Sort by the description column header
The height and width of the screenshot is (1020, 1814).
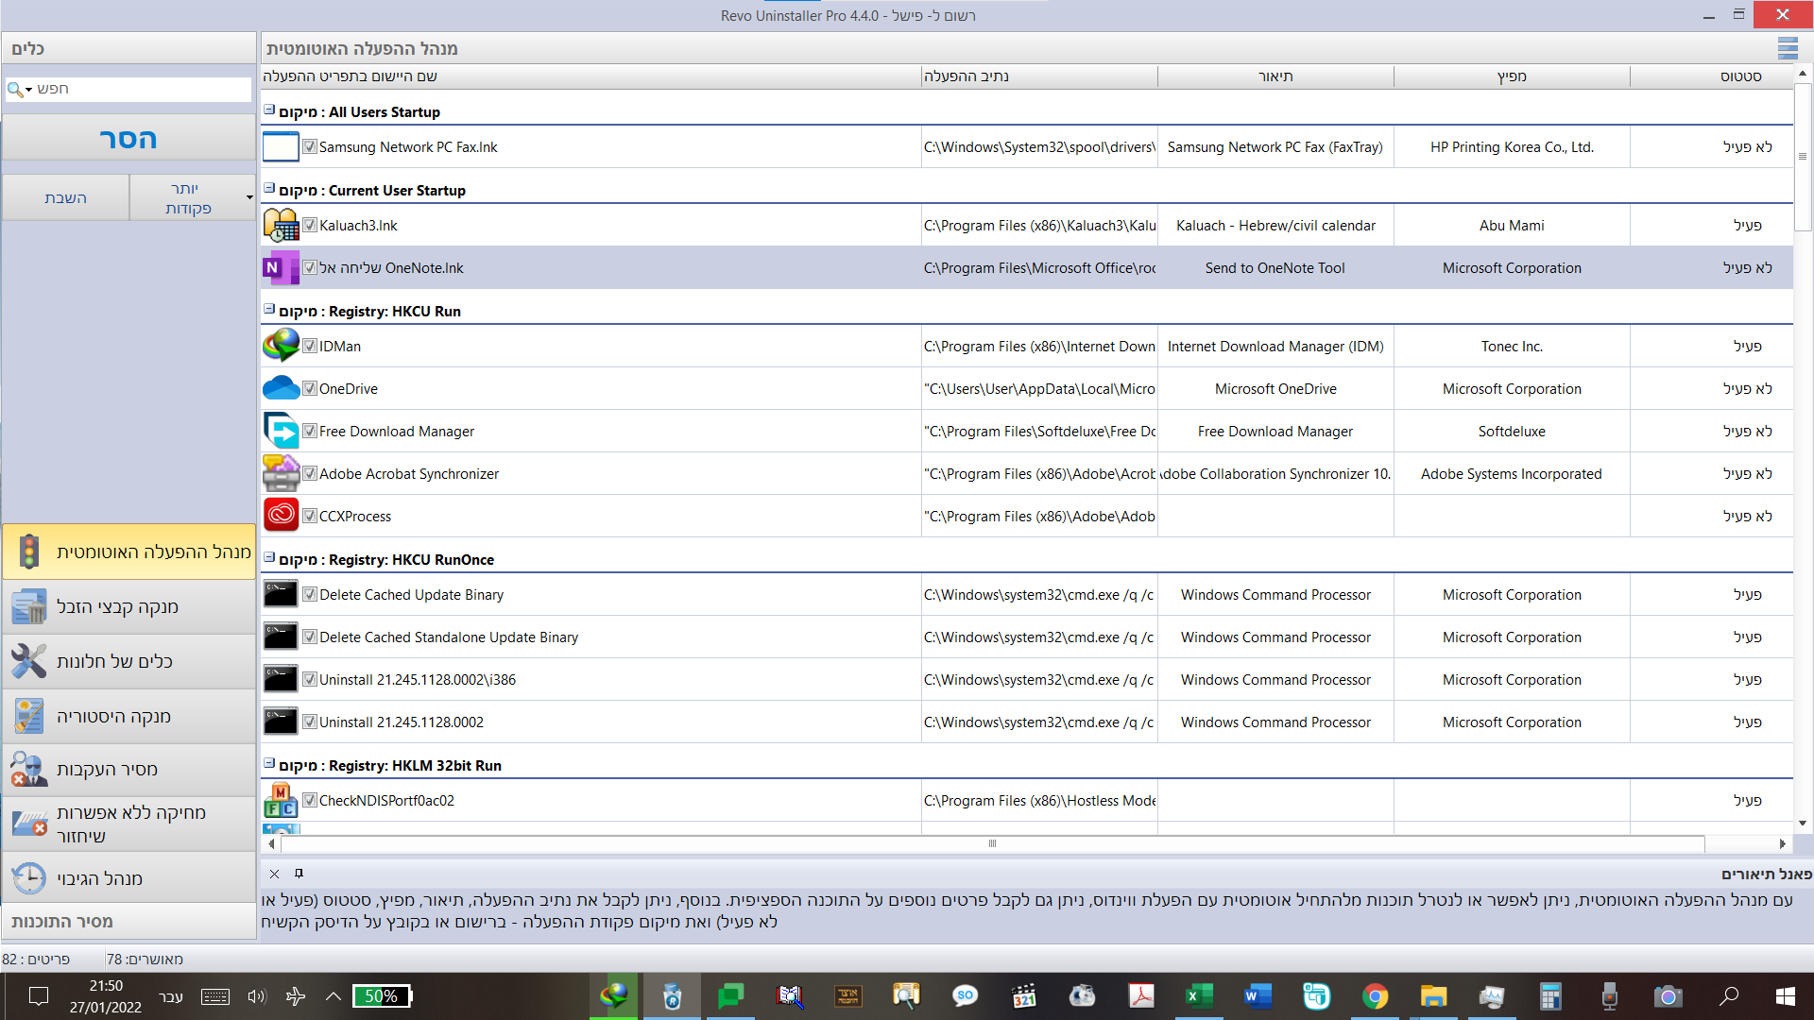1275,76
